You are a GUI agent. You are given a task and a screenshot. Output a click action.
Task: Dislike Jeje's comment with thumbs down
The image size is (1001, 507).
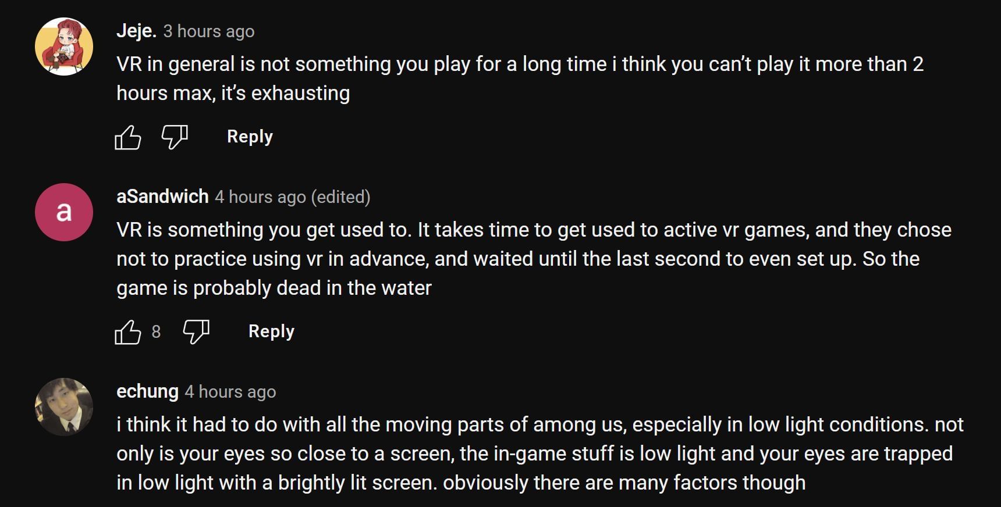point(174,138)
